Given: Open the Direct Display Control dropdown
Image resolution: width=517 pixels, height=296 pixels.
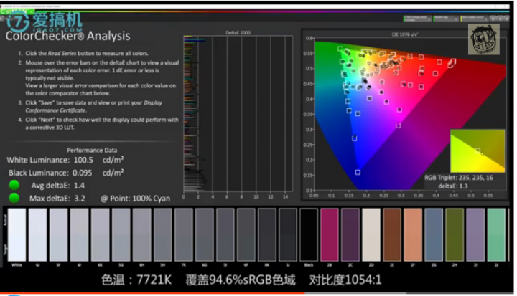Looking at the screenshot, I should (x=475, y=19).
